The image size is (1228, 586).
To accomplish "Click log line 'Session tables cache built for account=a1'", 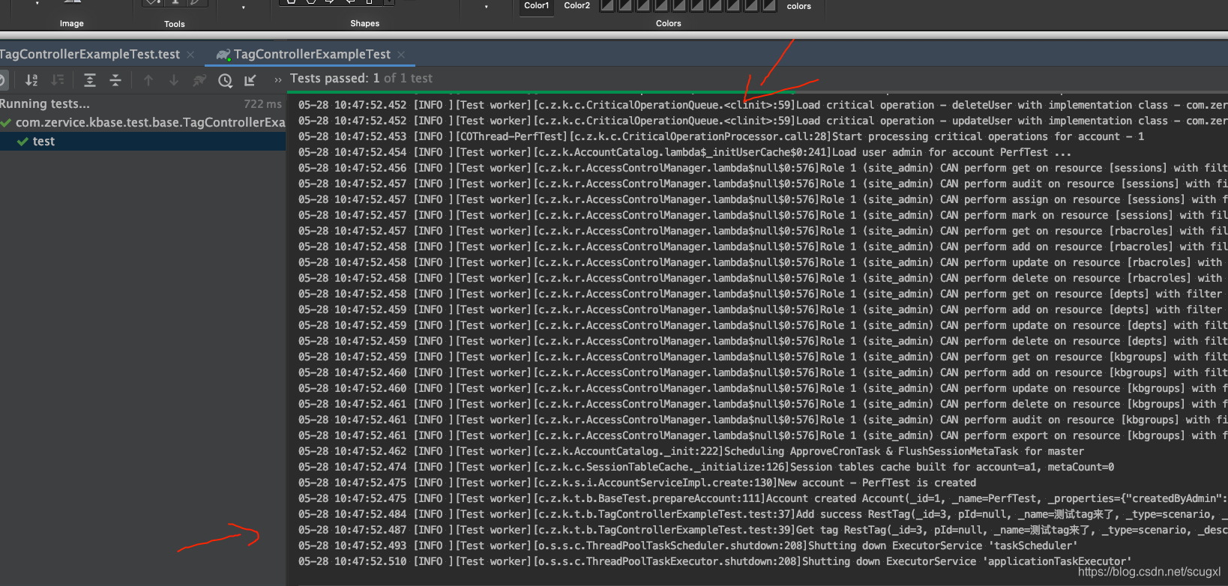I will tap(706, 467).
